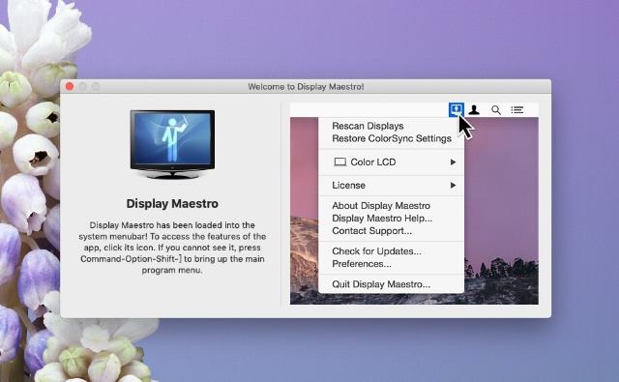Choose About Display Maestro
Screen dimensions: 619x382
[x=391, y=206]
